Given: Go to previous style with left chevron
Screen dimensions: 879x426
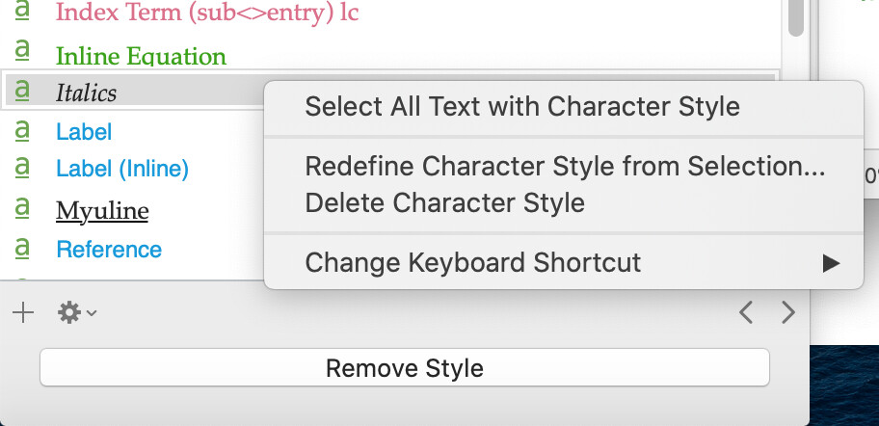Looking at the screenshot, I should [746, 313].
